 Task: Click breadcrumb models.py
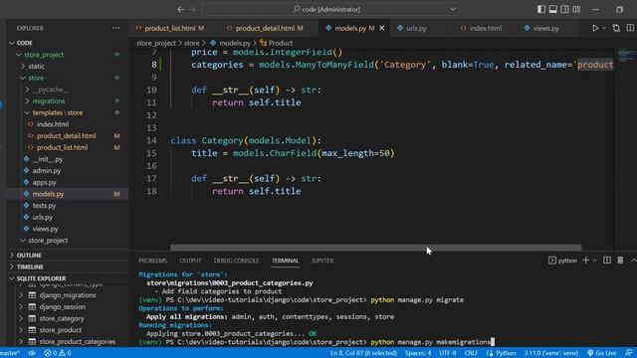[x=235, y=43]
